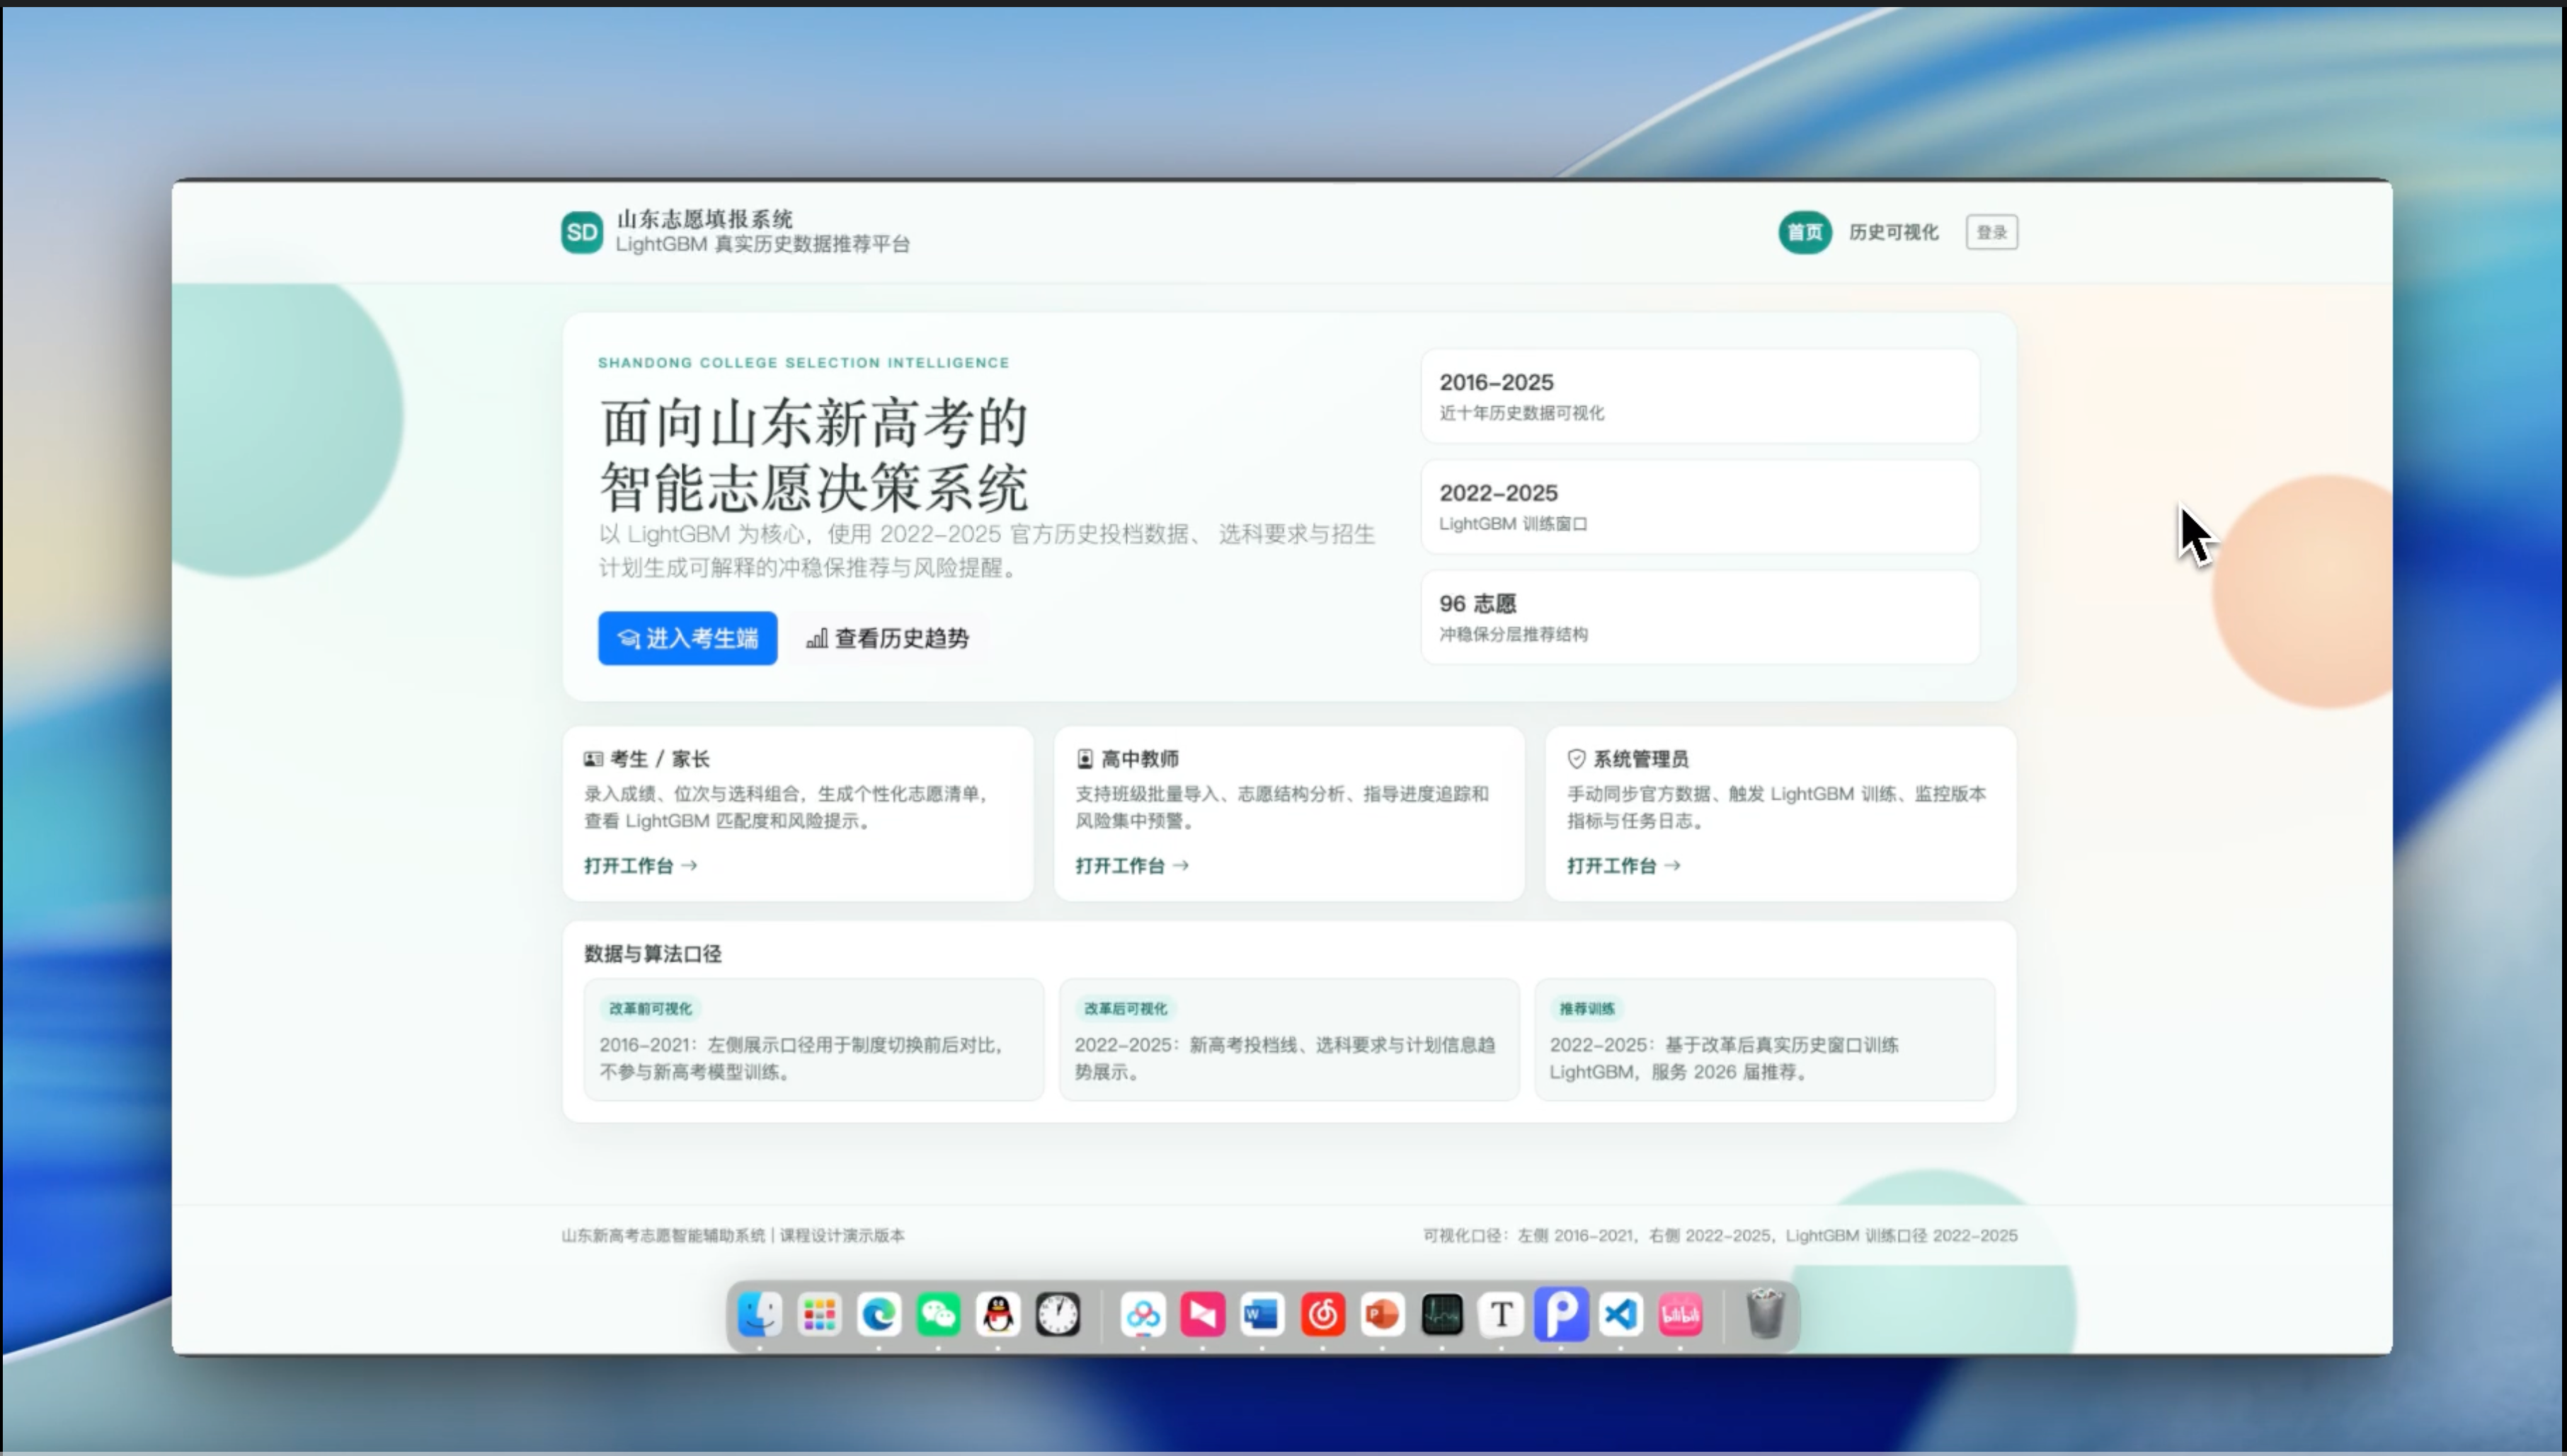Open Visual Studio Code from dock

pyautogui.click(x=1620, y=1315)
